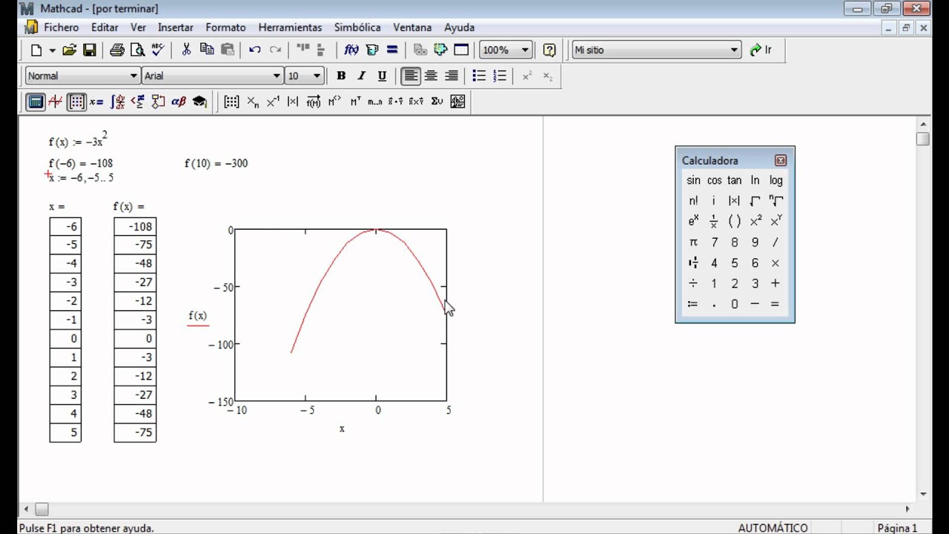The height and width of the screenshot is (534, 949).
Task: Open Help with the question mark icon
Action: (x=549, y=50)
